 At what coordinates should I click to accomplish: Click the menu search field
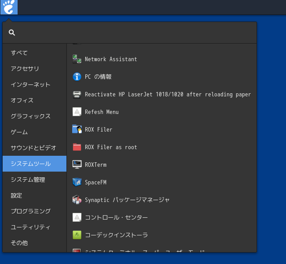pos(129,33)
